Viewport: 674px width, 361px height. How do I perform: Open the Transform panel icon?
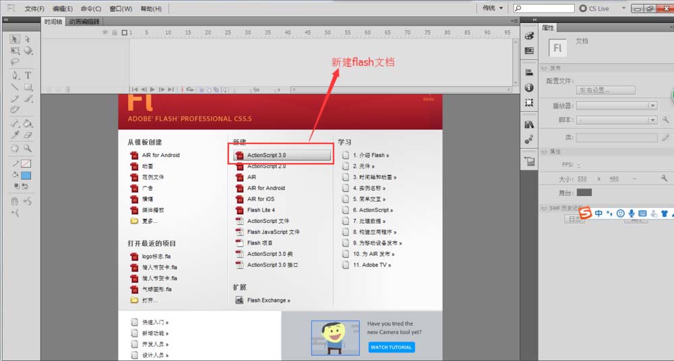pyautogui.click(x=529, y=103)
